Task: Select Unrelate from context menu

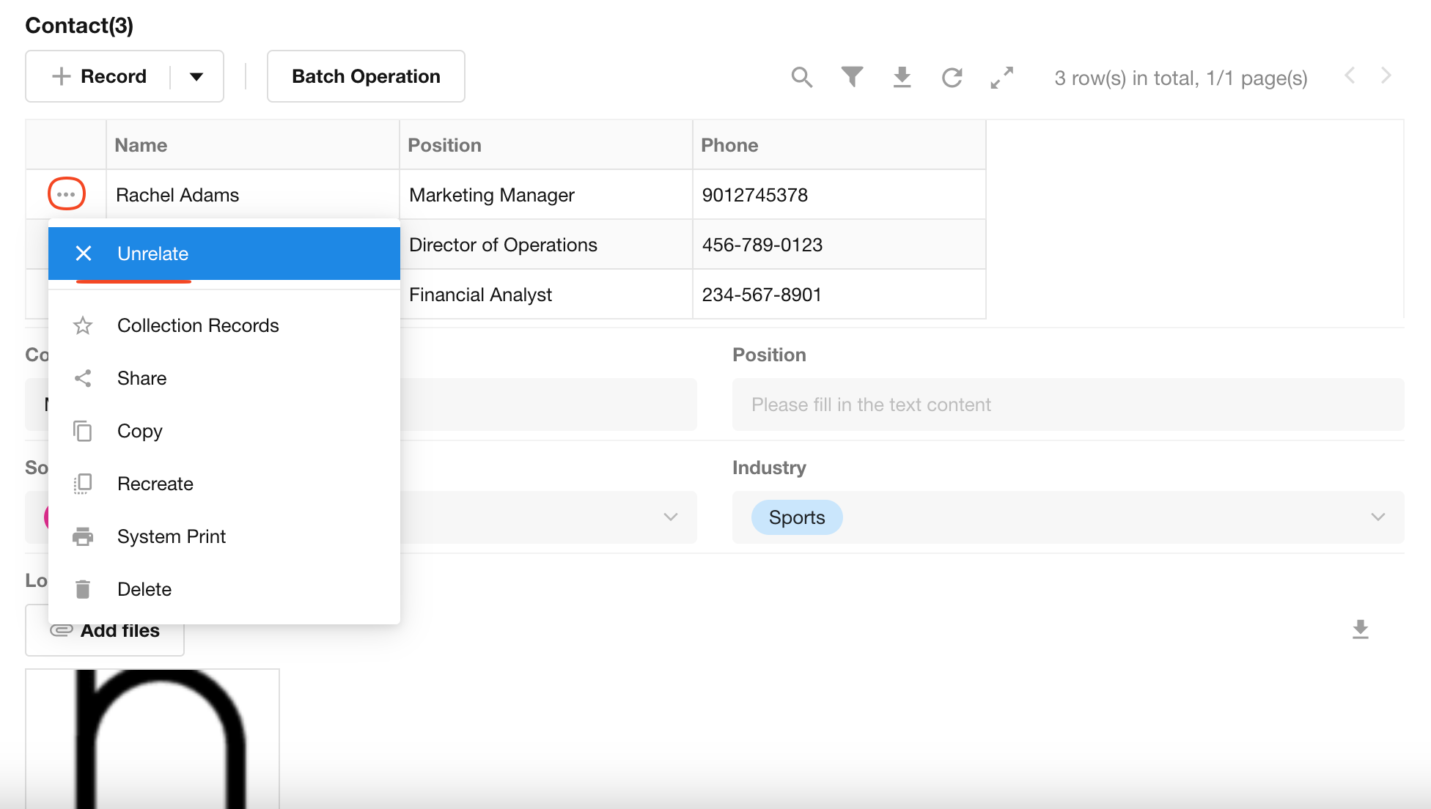Action: pyautogui.click(x=152, y=254)
